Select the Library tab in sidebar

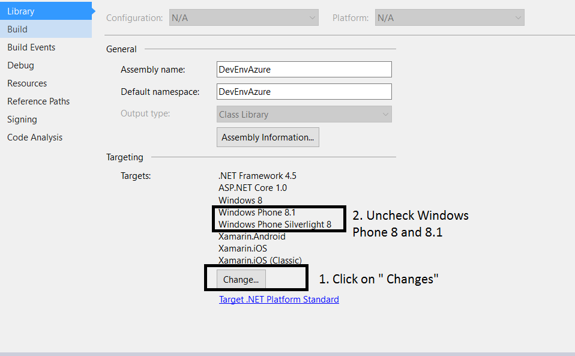tap(46, 11)
